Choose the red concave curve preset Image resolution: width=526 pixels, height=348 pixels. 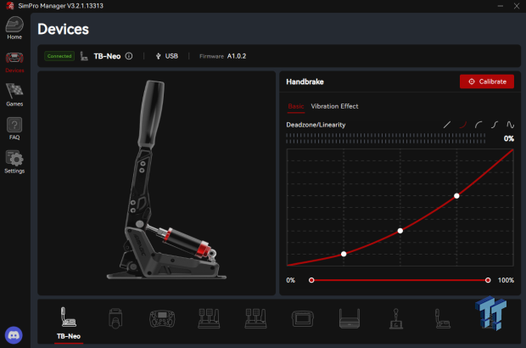click(463, 125)
